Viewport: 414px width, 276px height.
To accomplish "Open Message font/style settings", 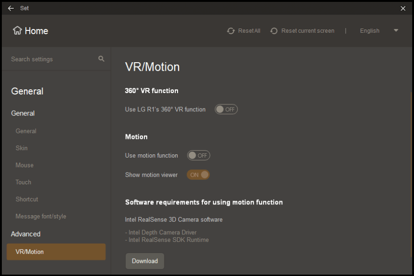I will coord(41,216).
